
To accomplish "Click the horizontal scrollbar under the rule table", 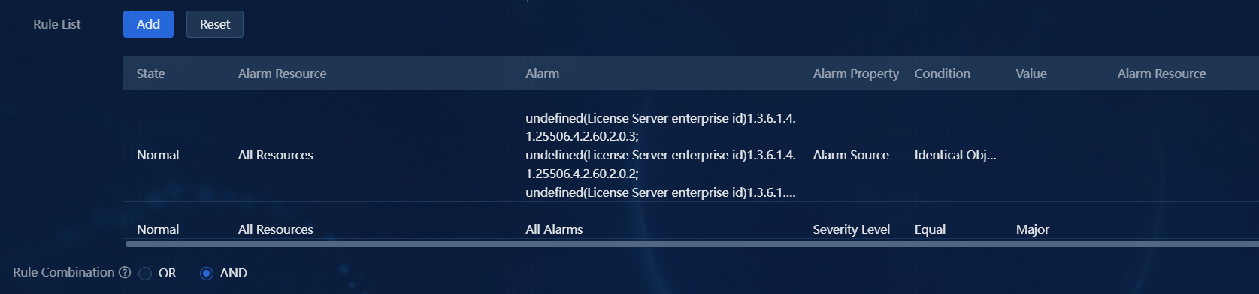I will [692, 244].
